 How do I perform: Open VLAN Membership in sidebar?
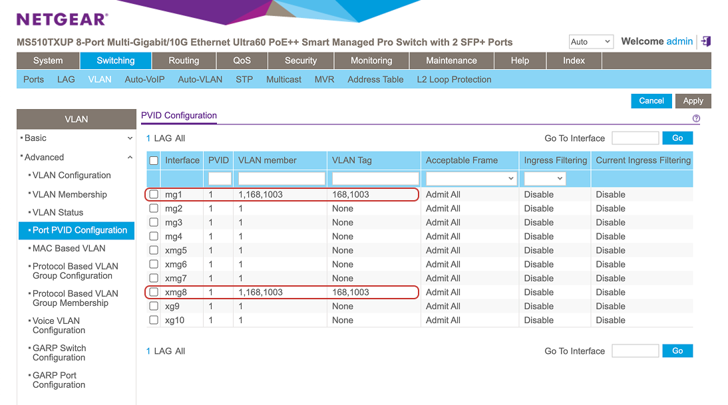[70, 194]
